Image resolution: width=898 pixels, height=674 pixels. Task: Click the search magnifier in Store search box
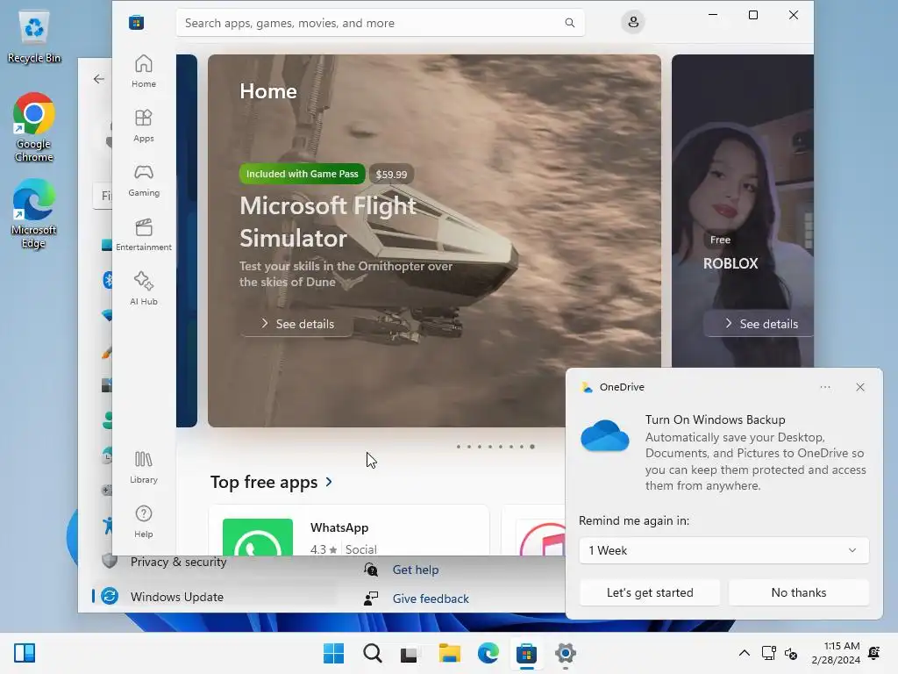point(569,23)
